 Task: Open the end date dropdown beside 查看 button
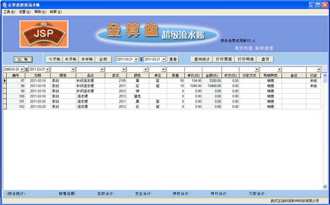point(164,60)
